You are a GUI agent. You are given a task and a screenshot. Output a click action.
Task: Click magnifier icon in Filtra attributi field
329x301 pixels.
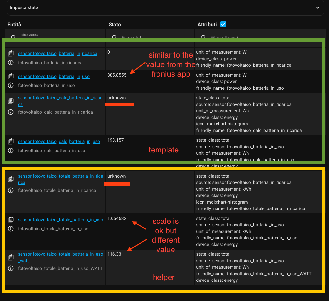click(204, 36)
